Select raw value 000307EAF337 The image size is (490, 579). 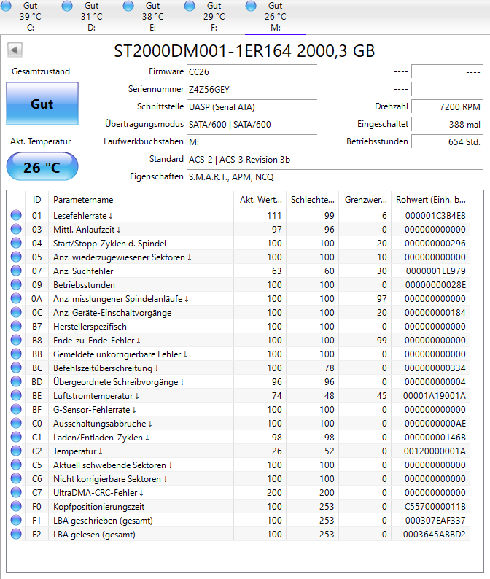(x=436, y=520)
